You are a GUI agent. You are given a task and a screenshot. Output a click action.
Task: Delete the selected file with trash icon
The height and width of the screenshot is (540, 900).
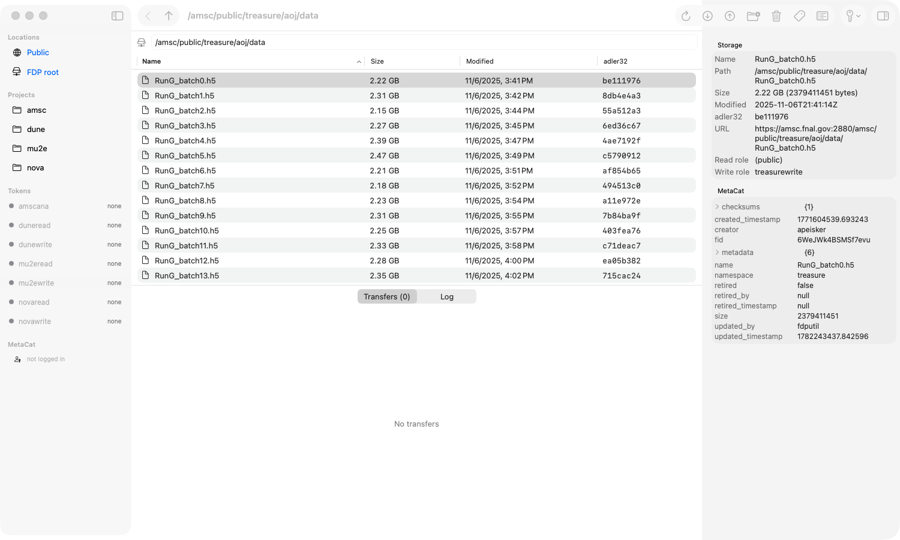coord(776,16)
